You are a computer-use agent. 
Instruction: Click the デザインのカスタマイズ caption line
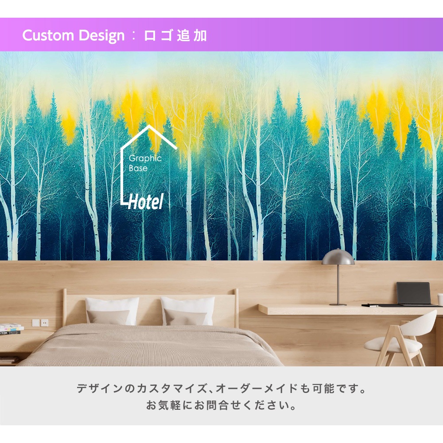pos(221,389)
